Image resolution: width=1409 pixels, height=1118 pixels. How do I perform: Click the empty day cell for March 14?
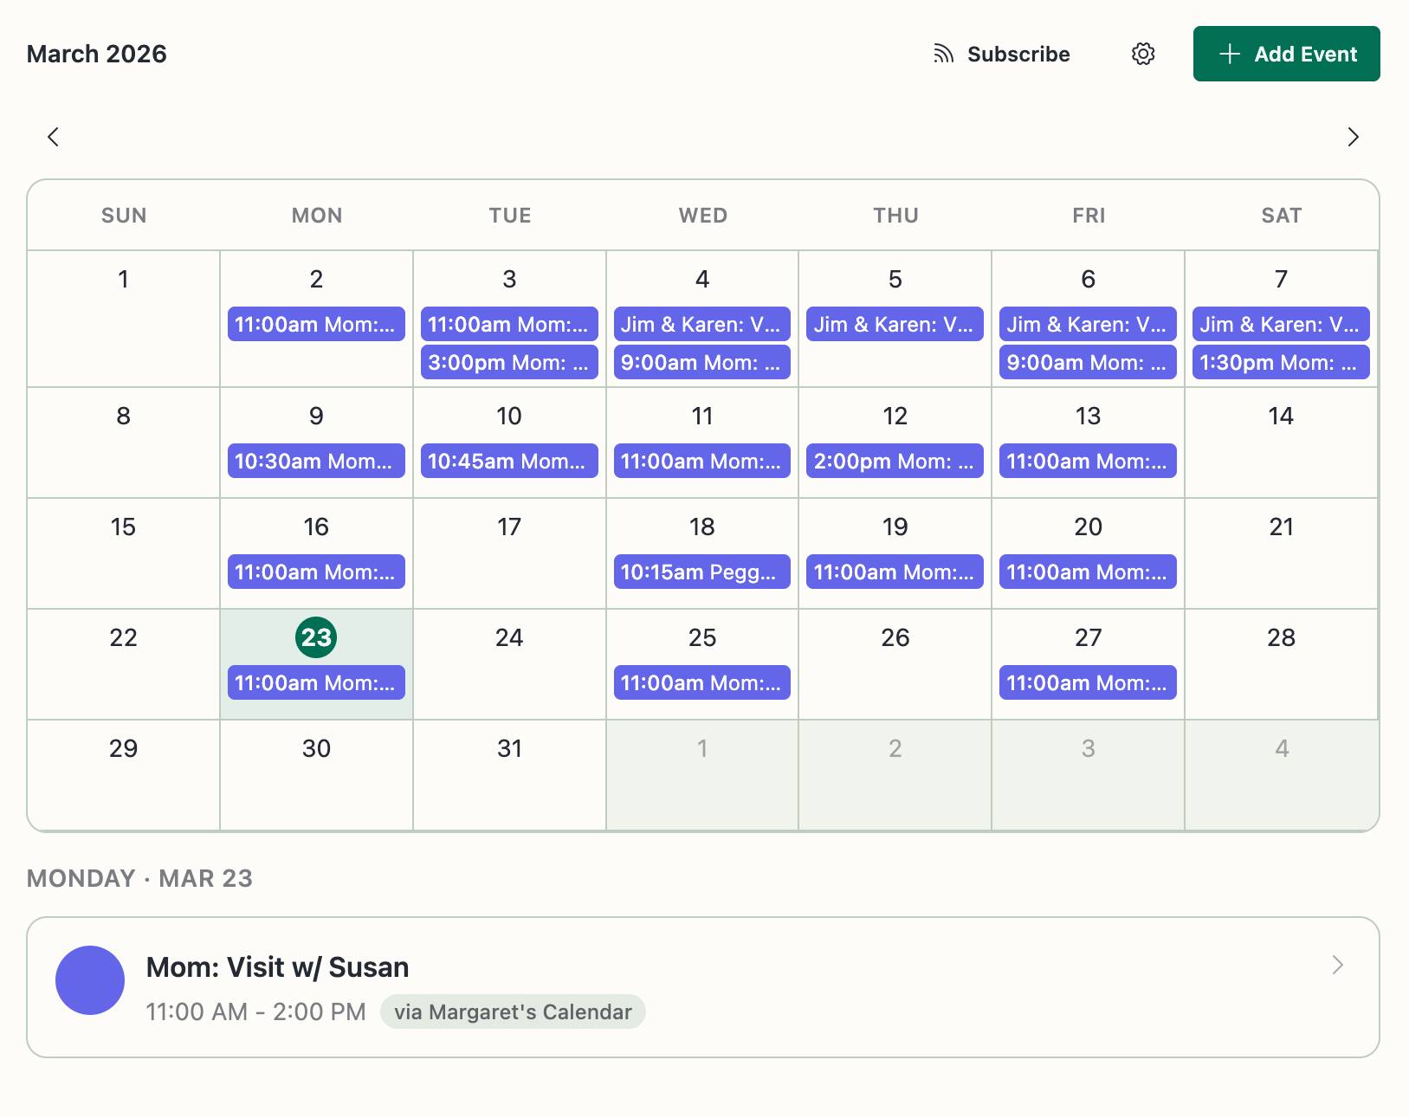(x=1281, y=443)
